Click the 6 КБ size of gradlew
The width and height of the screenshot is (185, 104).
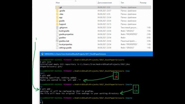click(x=149, y=38)
